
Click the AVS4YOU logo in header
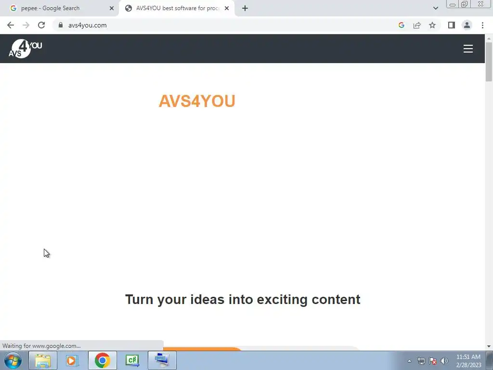tap(26, 49)
